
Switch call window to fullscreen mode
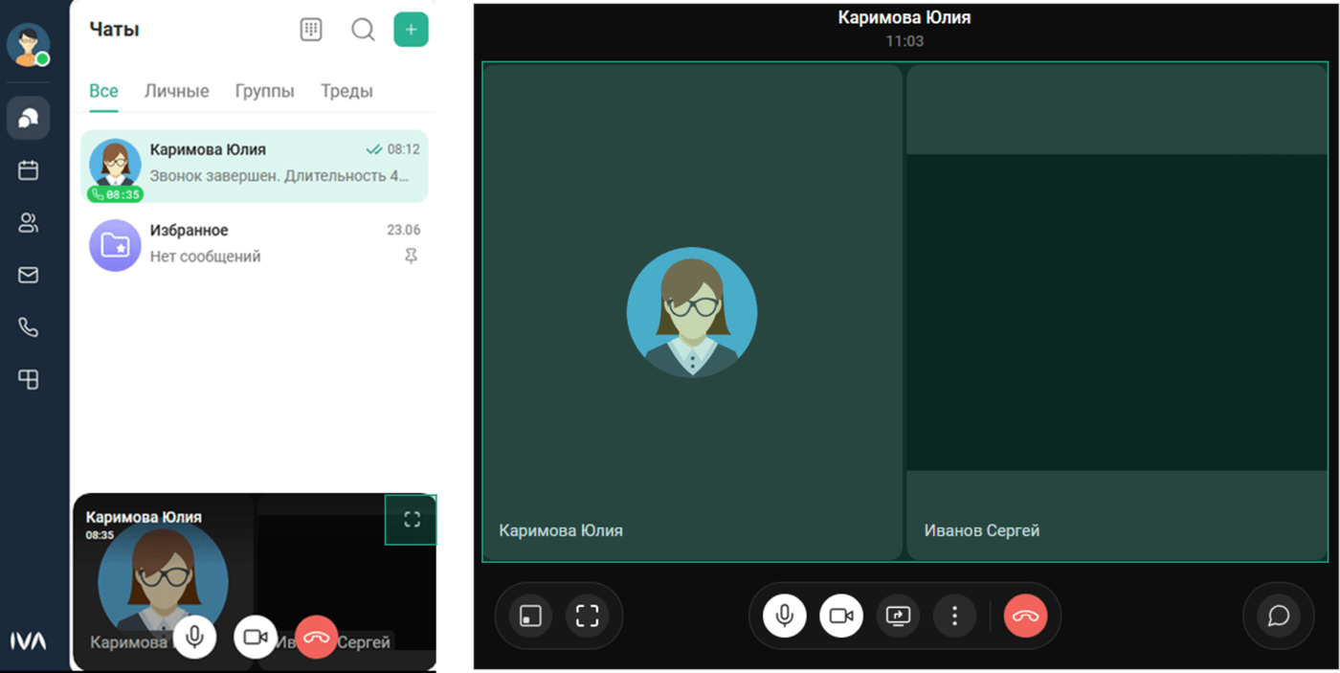(x=587, y=616)
